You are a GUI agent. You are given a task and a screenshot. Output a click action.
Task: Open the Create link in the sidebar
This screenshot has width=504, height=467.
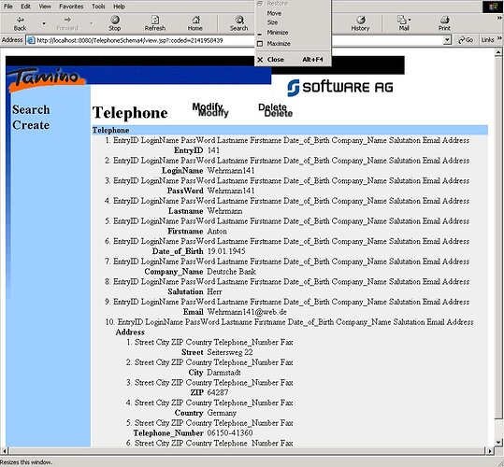click(31, 125)
